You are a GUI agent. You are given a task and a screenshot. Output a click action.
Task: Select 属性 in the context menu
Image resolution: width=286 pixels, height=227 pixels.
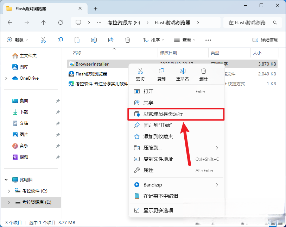[176, 170]
